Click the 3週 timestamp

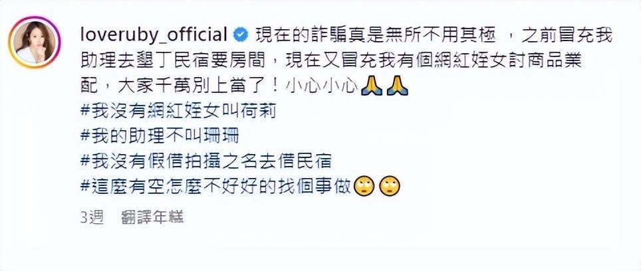click(92, 218)
